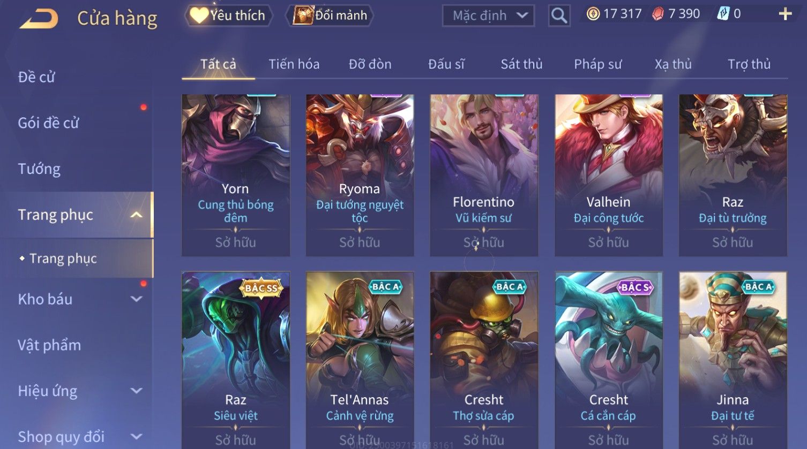Click the plus icon to add currency
807x449 pixels.
(785, 14)
